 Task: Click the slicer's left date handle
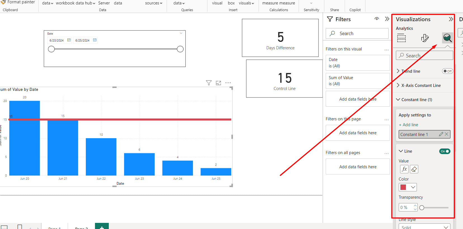pyautogui.click(x=51, y=49)
